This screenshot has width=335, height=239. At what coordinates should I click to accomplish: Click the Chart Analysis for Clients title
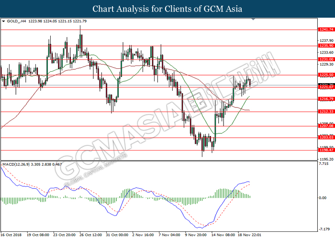(x=167, y=9)
